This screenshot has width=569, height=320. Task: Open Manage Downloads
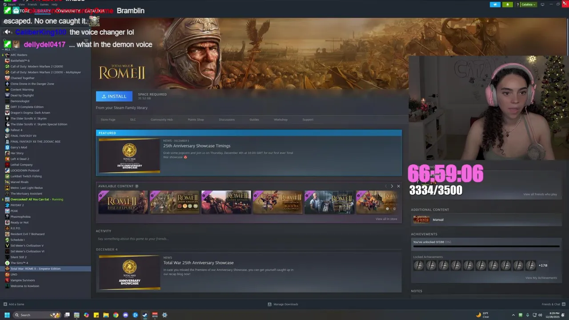coord(283,304)
